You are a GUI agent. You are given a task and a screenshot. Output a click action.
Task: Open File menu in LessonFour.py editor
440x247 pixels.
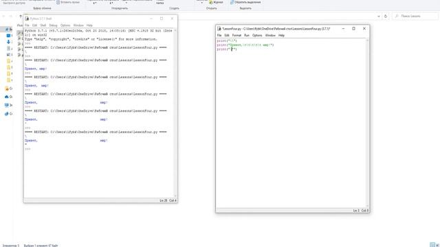[x=219, y=36]
